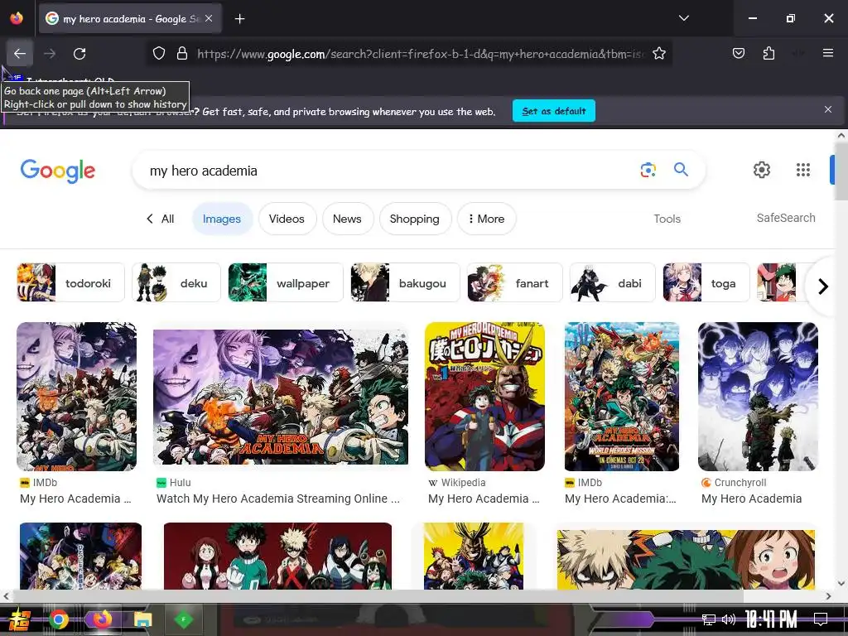Expand the More search options menu
This screenshot has height=636, width=848.
[x=486, y=219]
